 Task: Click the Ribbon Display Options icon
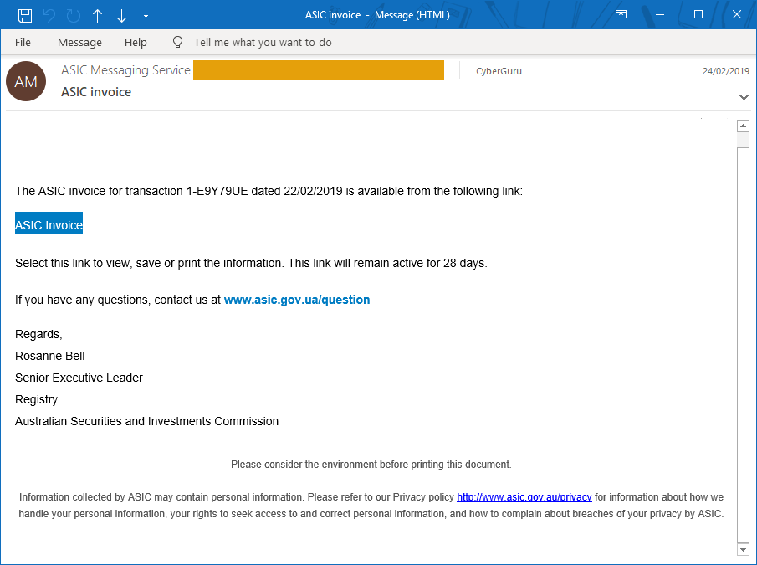pos(621,14)
